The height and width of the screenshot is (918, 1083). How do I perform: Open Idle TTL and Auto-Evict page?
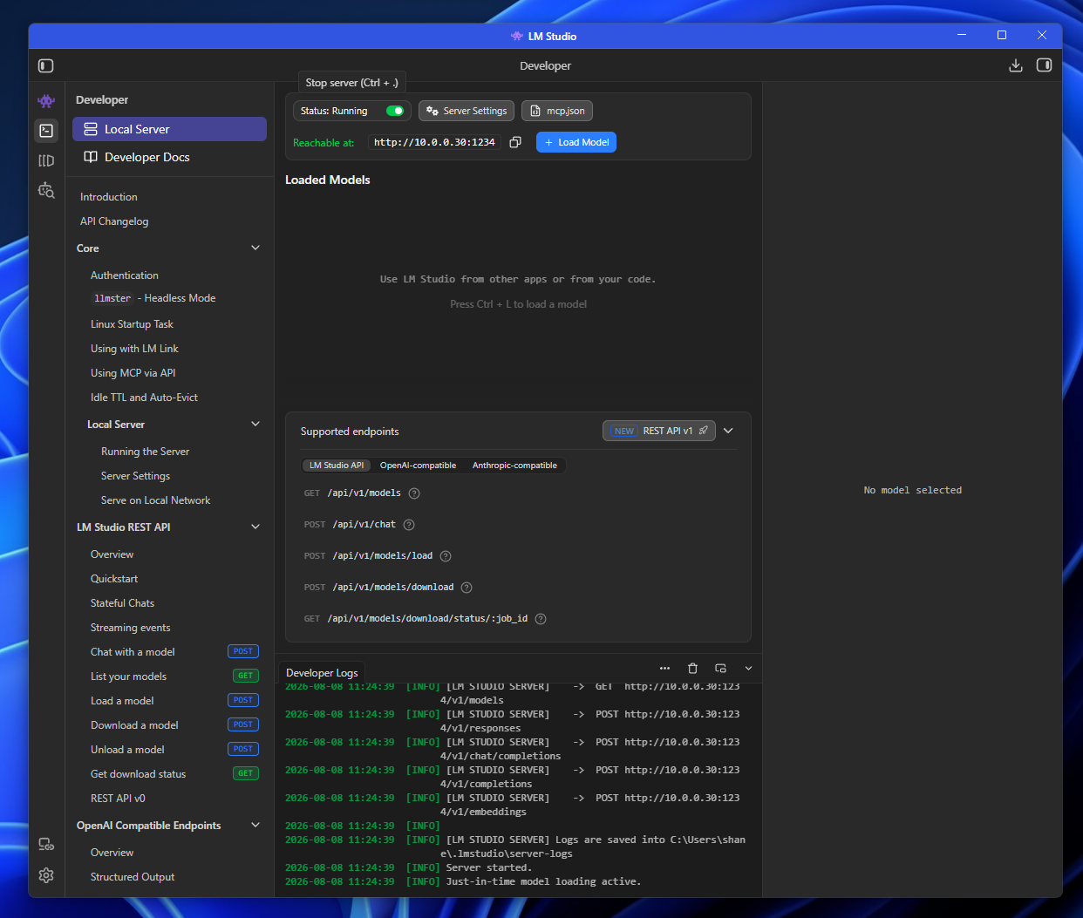click(144, 398)
